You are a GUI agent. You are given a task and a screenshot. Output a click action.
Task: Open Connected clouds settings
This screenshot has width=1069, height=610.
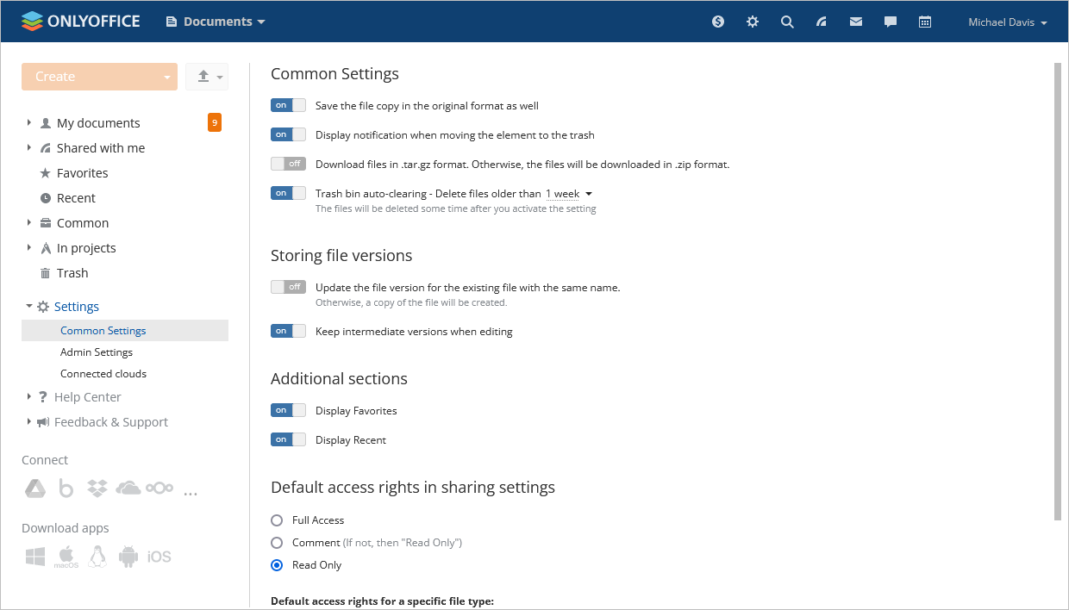click(103, 373)
